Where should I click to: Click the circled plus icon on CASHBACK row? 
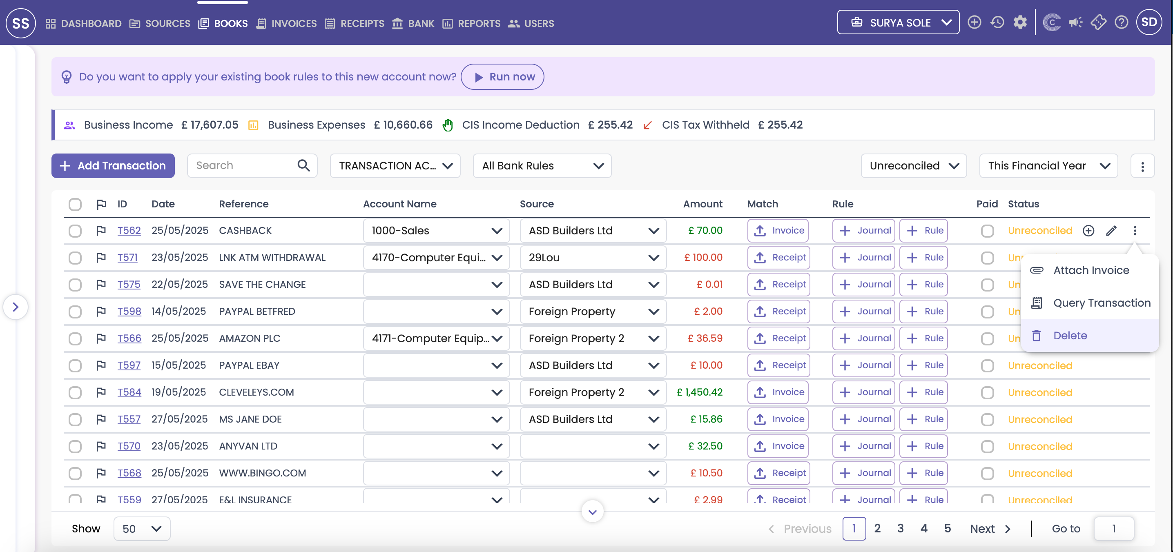click(1088, 231)
